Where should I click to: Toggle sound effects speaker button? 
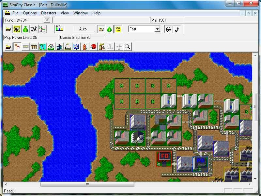(x=168, y=29)
